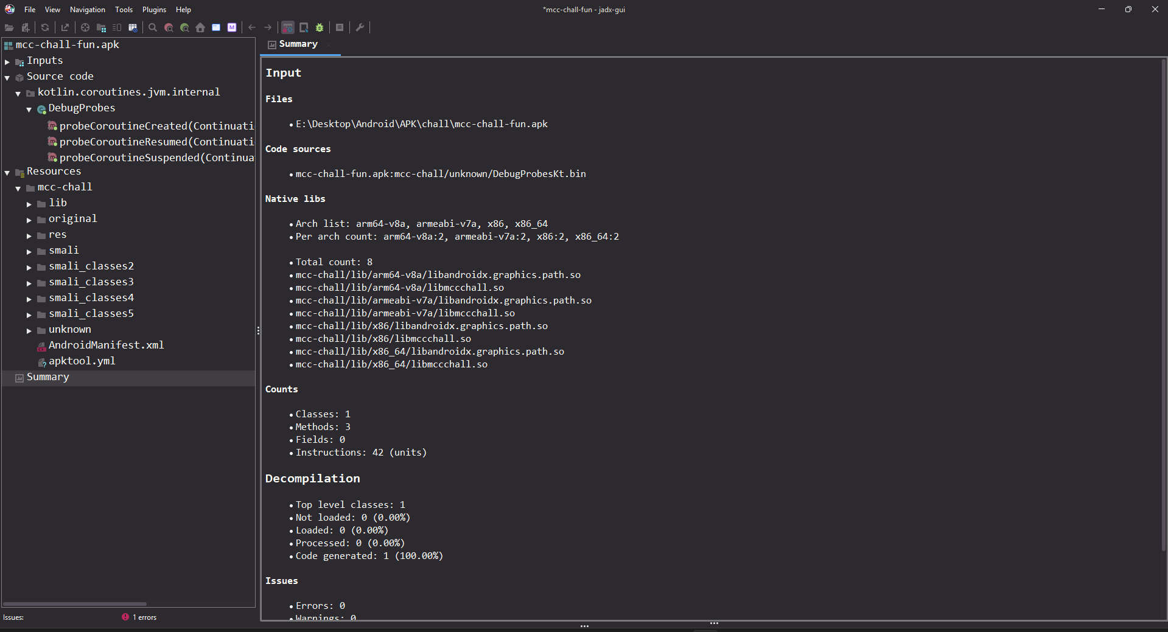Click the Open file toolbar icon

pos(9,27)
